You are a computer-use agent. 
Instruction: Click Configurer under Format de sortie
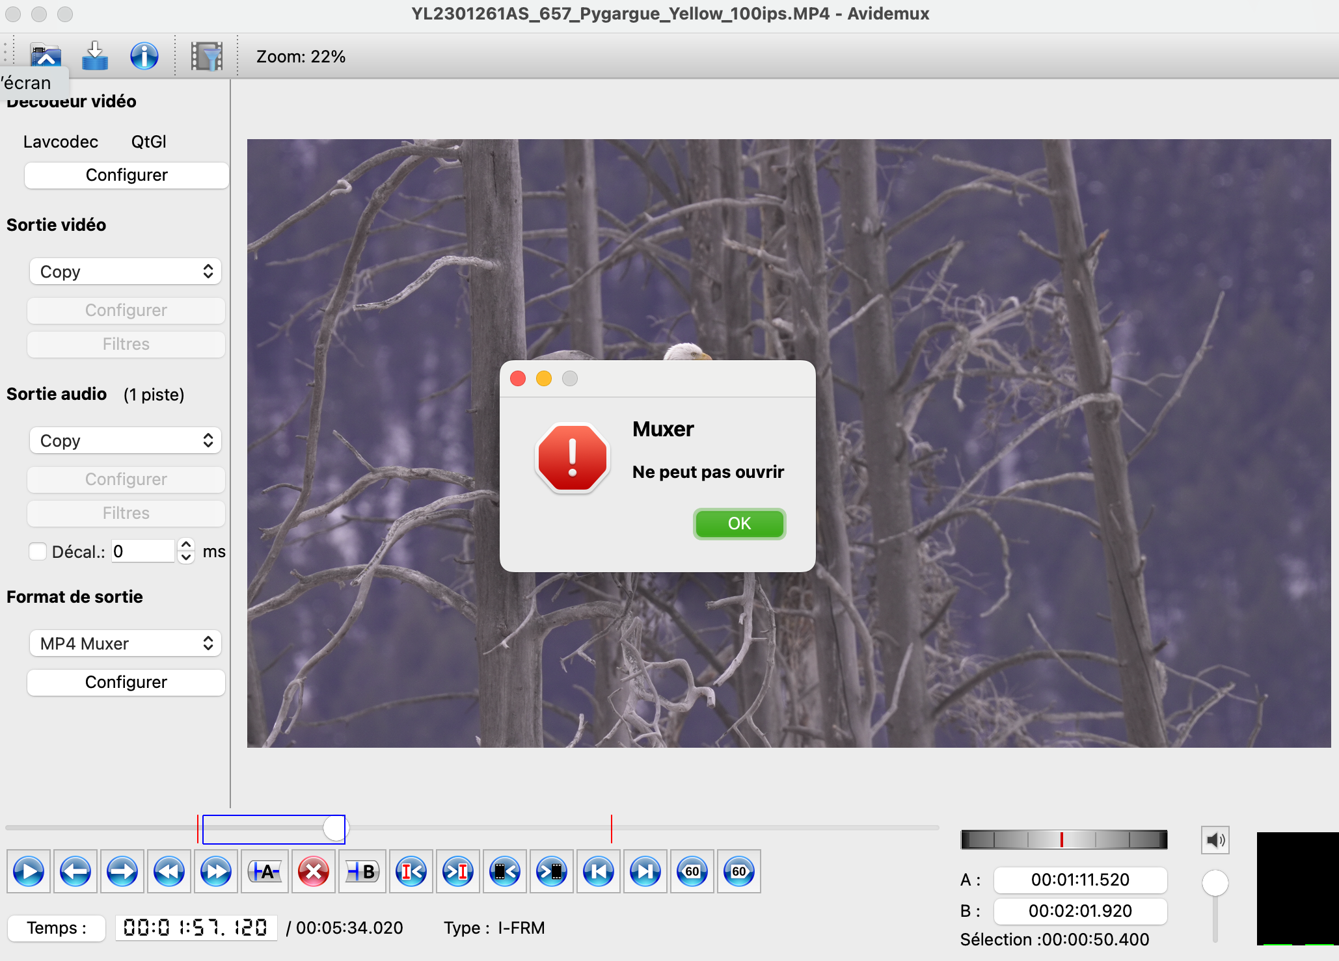tap(126, 682)
